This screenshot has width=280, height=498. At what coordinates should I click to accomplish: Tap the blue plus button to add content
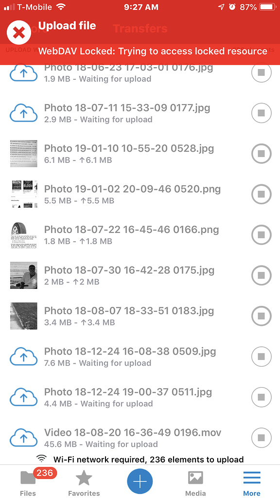click(x=140, y=481)
